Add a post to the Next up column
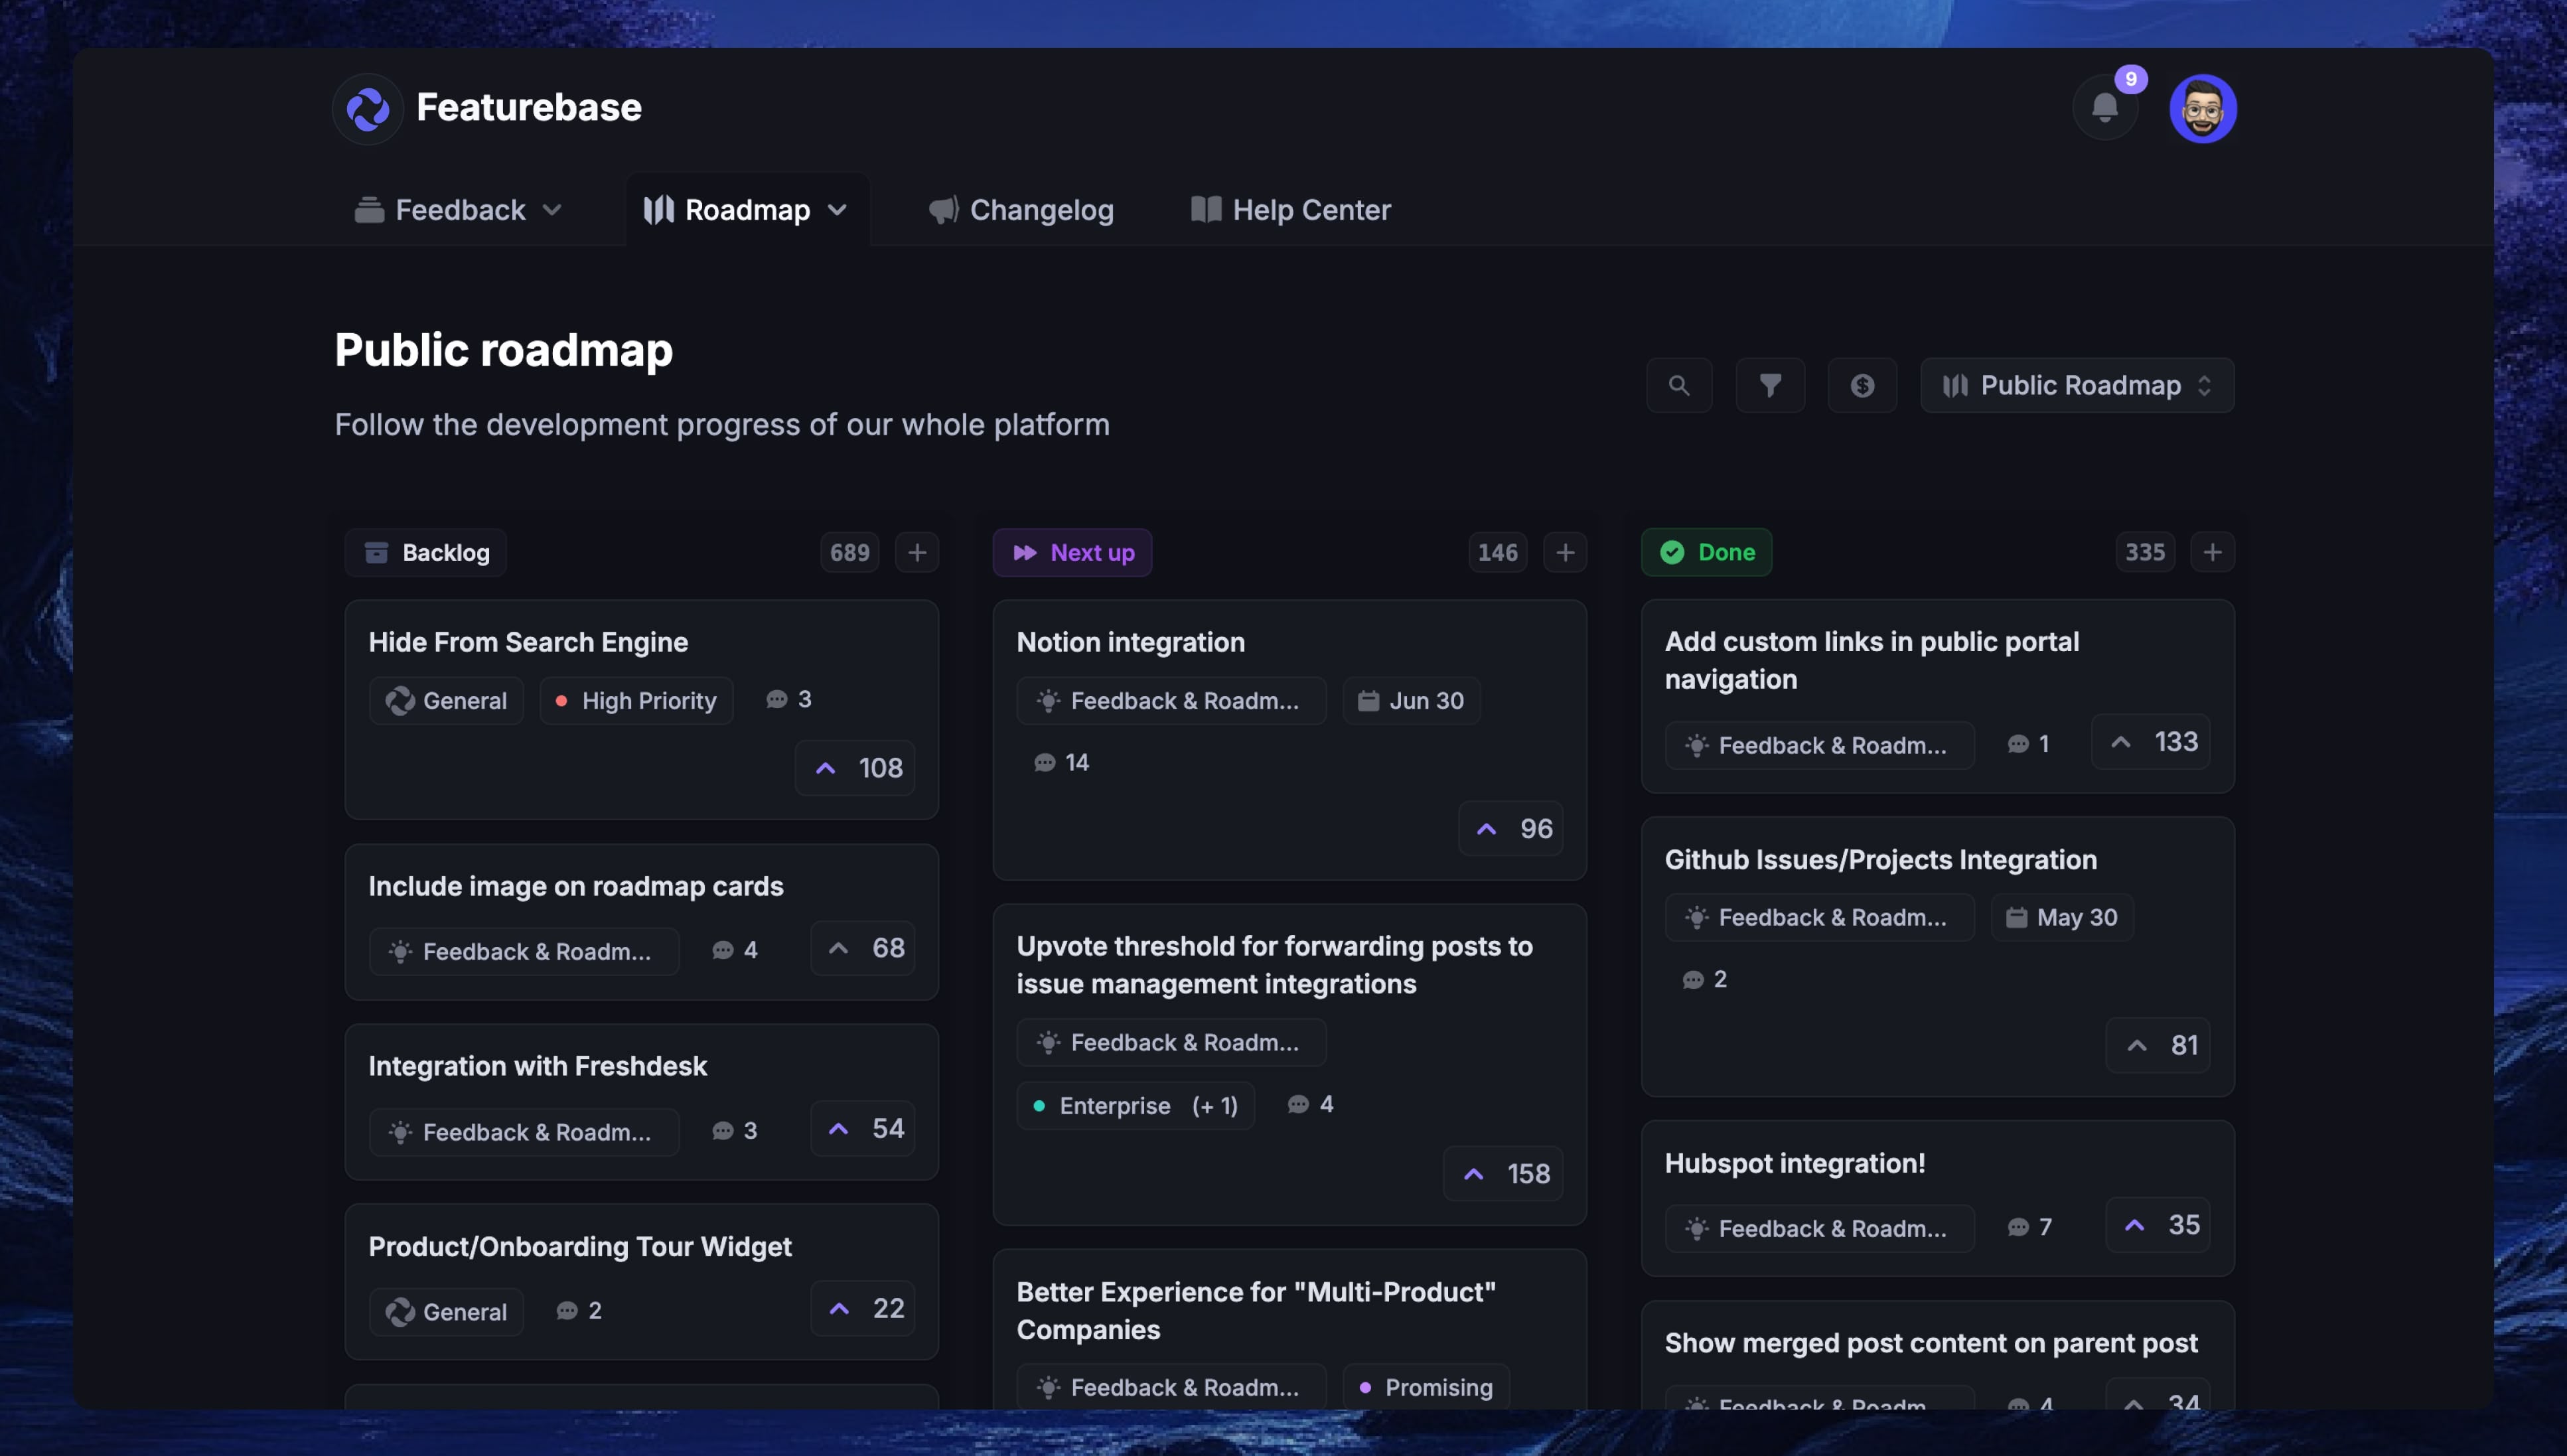The height and width of the screenshot is (1456, 2567). 1564,552
